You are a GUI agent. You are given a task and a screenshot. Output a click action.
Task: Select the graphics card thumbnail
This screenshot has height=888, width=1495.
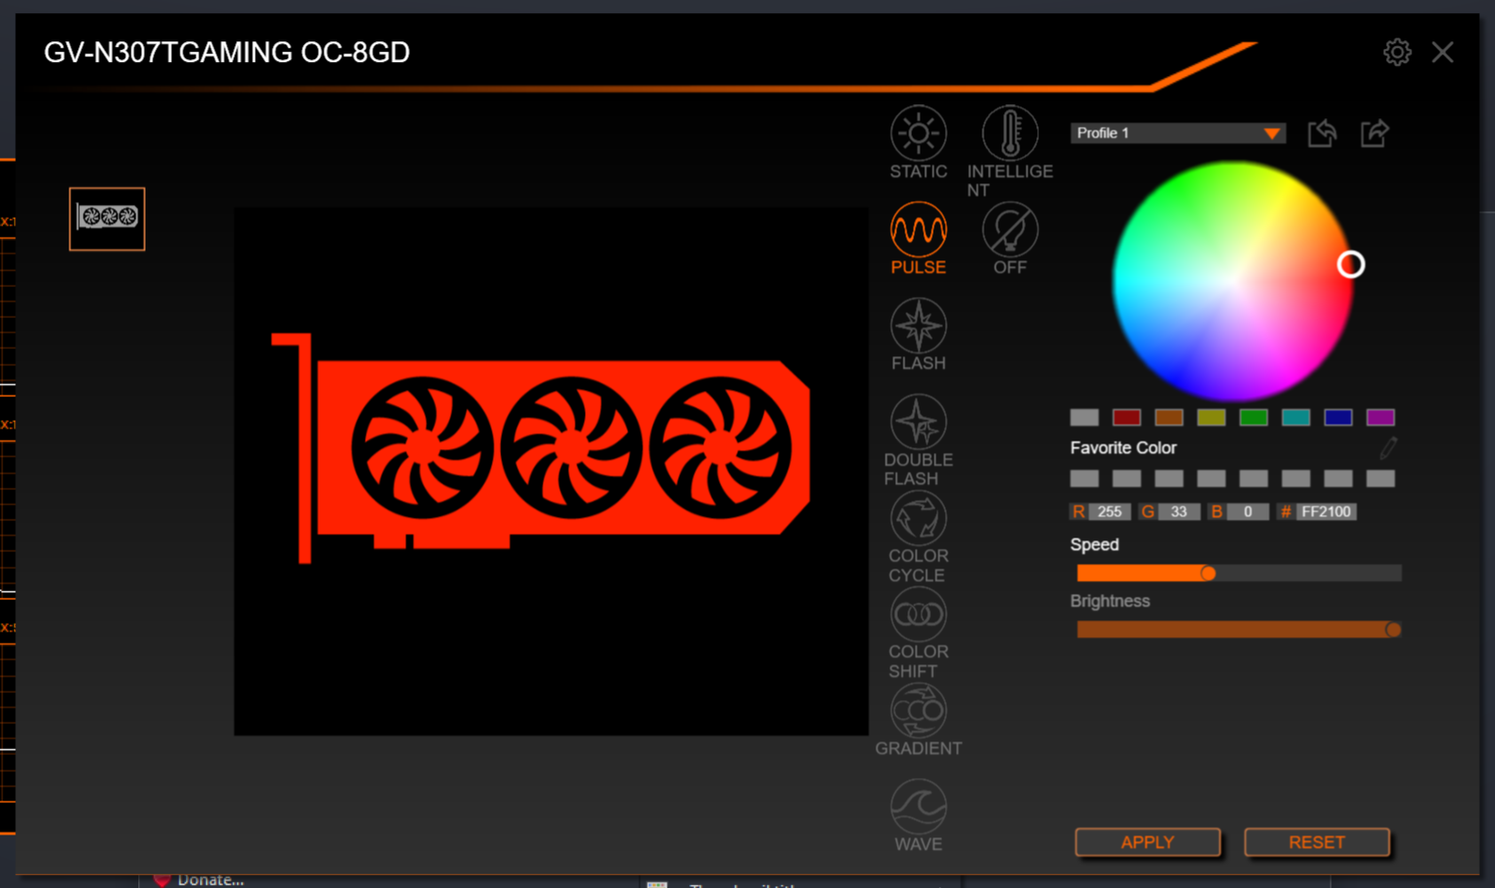pos(107,219)
